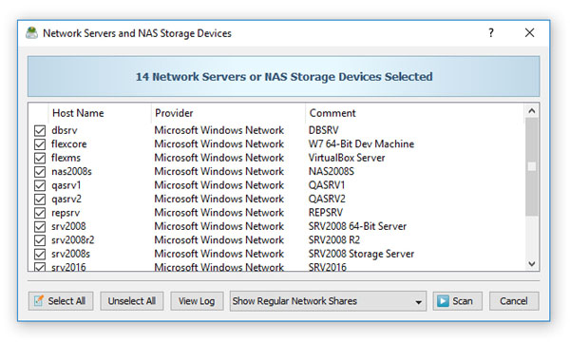Viewport: 570px width, 343px height.
Task: Click the comment REPSRV
Action: point(326,213)
